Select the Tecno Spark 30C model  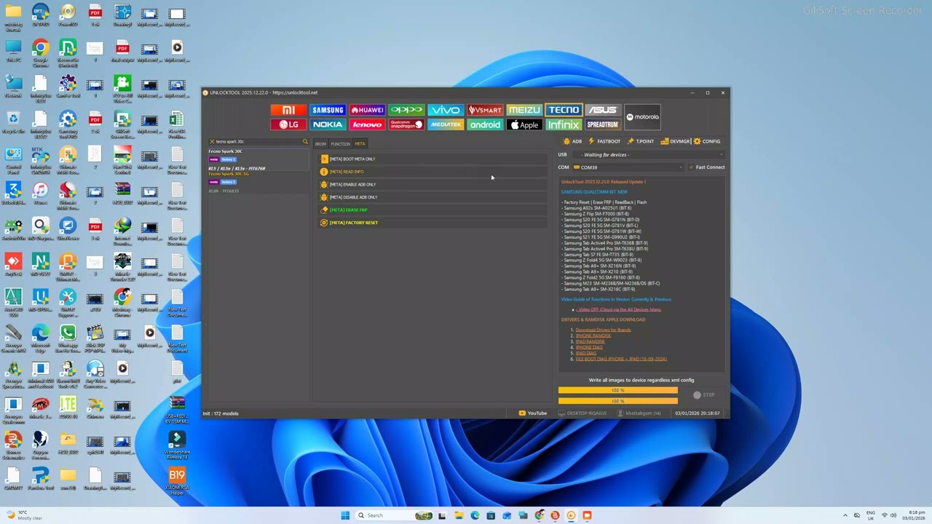click(258, 160)
